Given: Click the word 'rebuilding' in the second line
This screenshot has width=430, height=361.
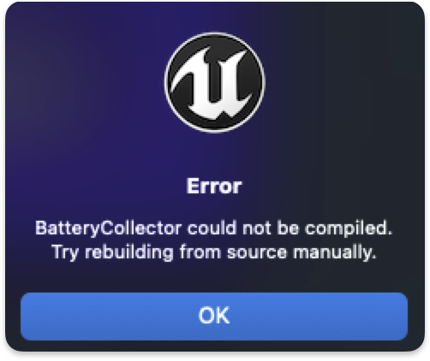Looking at the screenshot, I should point(129,252).
